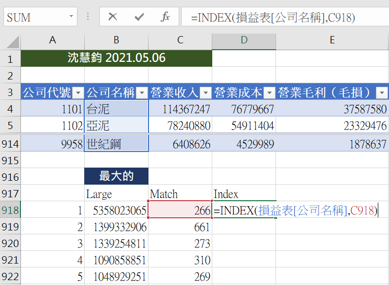Image resolution: width=389 pixels, height=285 pixels.
Task: Click gross profit cell 1878637
Action: tap(333, 144)
